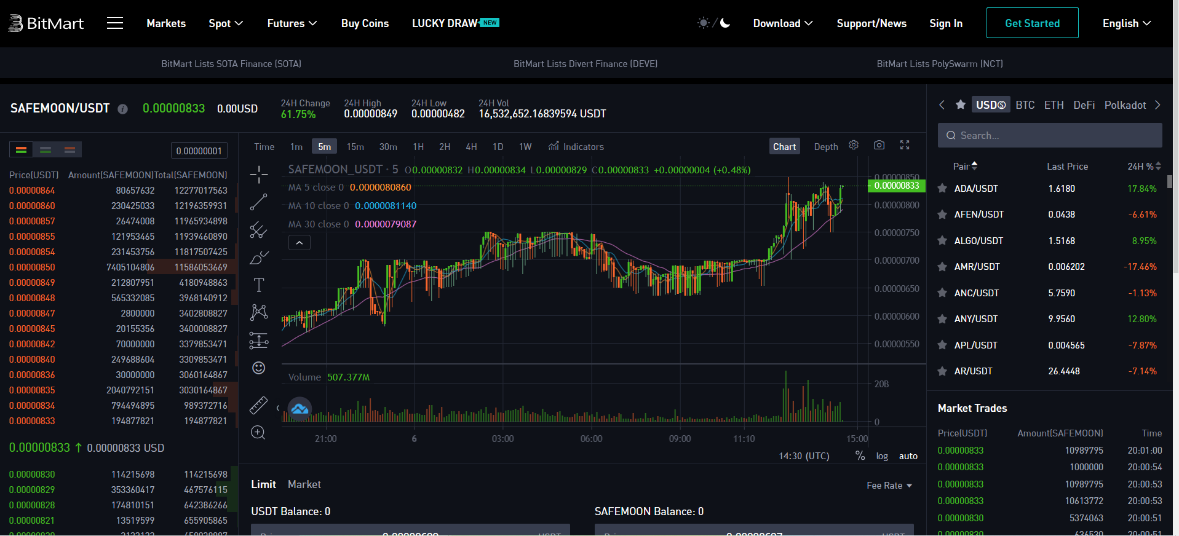Select the 1H timeframe
Image resolution: width=1179 pixels, height=536 pixels.
pos(418,146)
